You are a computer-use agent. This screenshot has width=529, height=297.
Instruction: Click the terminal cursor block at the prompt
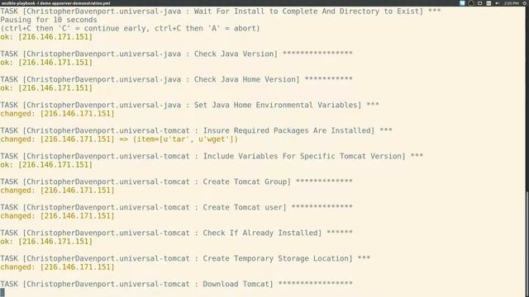pyautogui.click(x=2, y=292)
